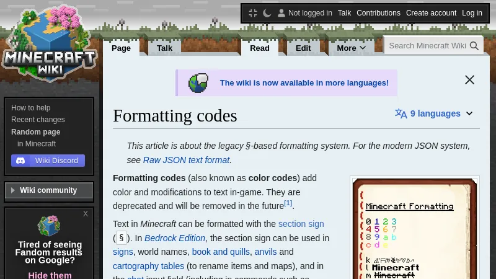Click the Random page sidebar link
The image size is (496, 279).
[35, 132]
